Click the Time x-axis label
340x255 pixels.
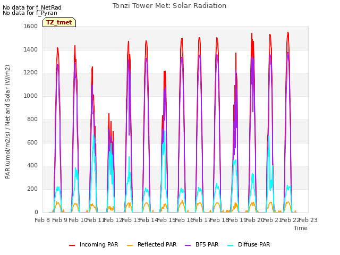301,228
